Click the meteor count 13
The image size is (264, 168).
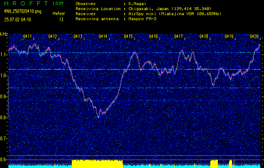coord(61,20)
